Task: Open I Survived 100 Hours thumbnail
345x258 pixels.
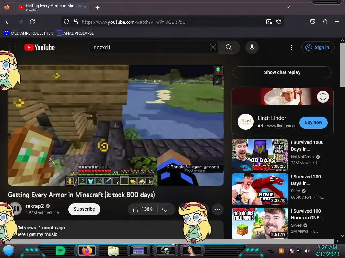Action: (260, 223)
